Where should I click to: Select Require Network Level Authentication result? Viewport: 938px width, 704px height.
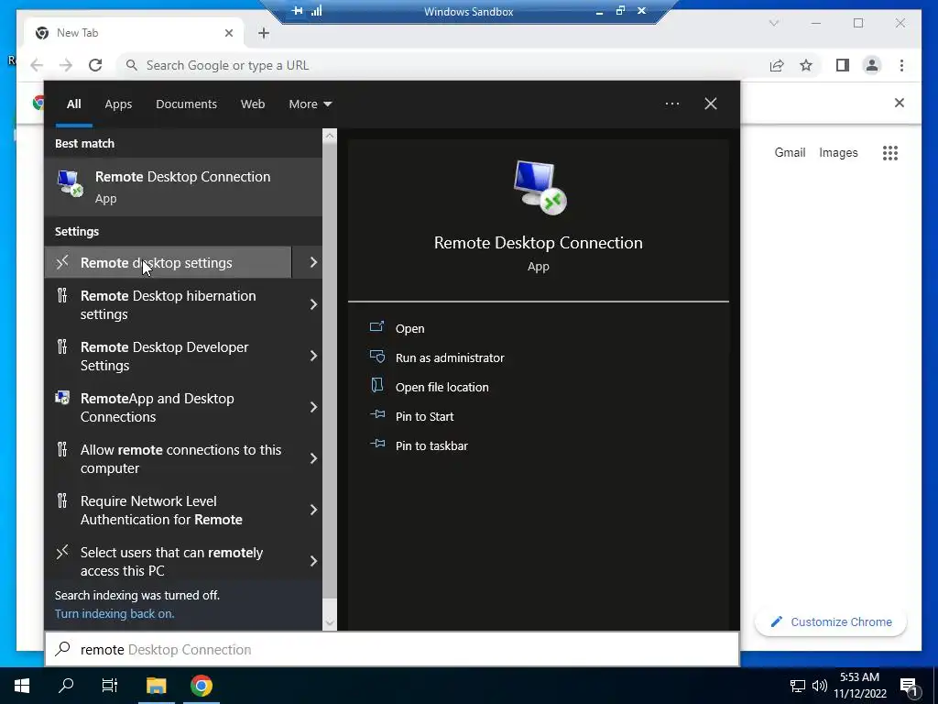tap(169, 510)
